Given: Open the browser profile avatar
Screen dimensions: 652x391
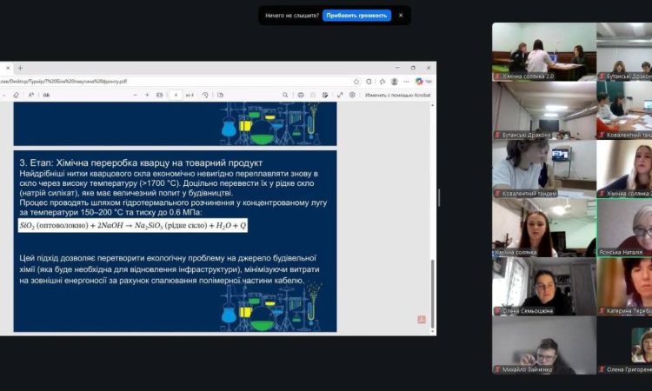Looking at the screenshot, I should 394,82.
